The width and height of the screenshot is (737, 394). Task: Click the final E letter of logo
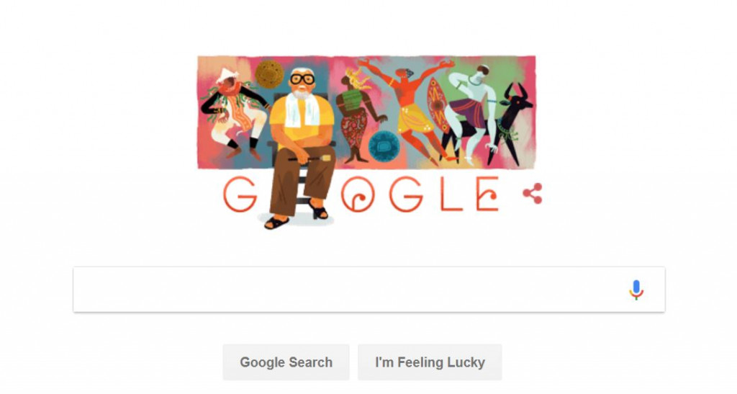(487, 194)
